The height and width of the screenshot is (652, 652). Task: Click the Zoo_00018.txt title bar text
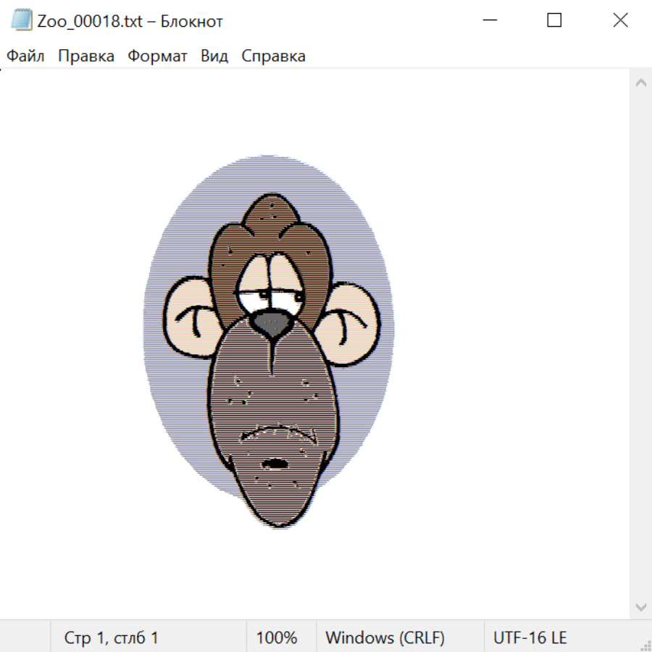tap(130, 21)
